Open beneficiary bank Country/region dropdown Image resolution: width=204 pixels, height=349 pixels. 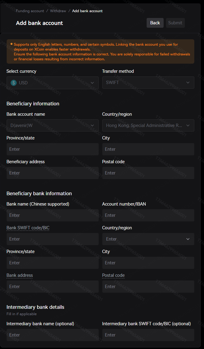tap(148, 239)
